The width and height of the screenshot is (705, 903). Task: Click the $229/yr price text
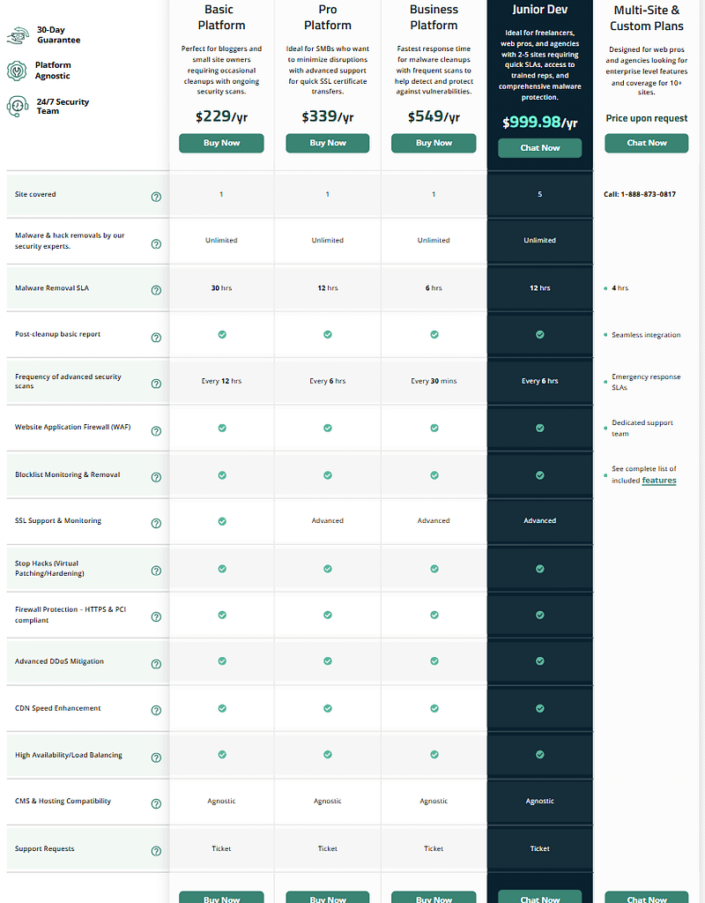221,116
